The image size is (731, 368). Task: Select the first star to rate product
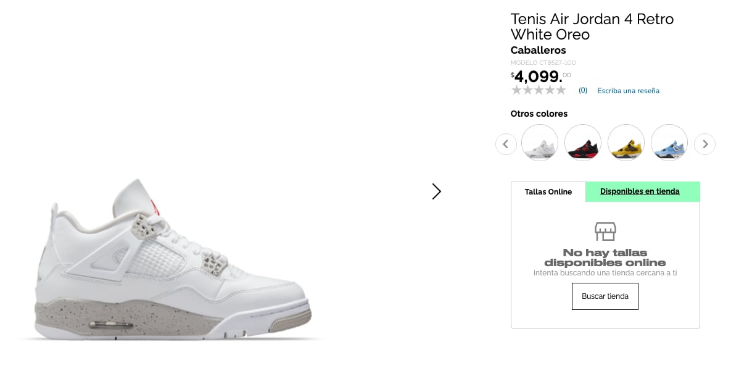[x=516, y=90]
